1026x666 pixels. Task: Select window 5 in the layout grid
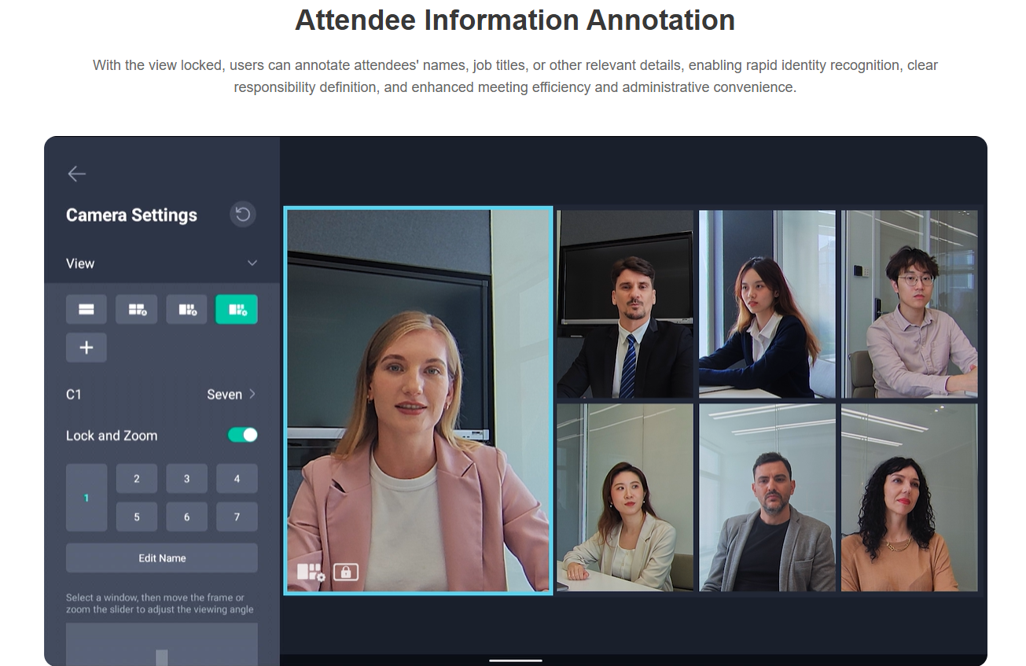click(137, 517)
